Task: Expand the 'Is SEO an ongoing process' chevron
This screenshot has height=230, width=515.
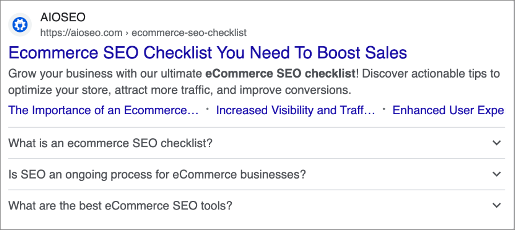Action: 497,174
